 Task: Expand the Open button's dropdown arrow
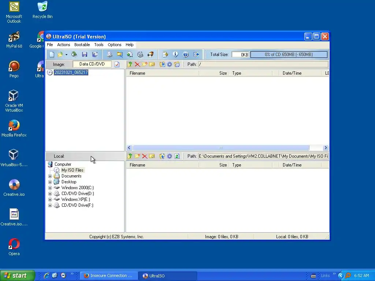click(67, 55)
